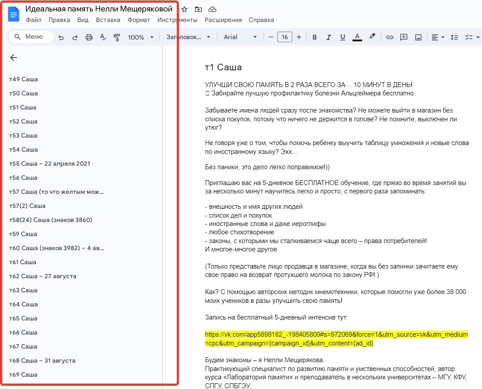Open the Arial font dropdown
482x389 pixels.
click(240, 37)
